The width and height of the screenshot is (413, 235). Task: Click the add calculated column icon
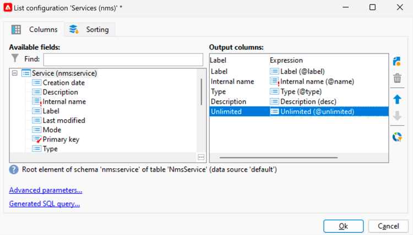(x=397, y=62)
